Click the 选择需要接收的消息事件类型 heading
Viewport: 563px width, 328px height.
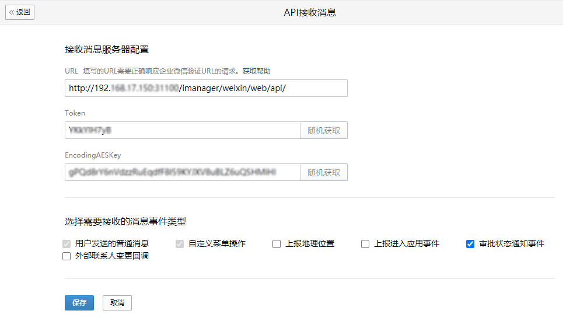click(125, 222)
